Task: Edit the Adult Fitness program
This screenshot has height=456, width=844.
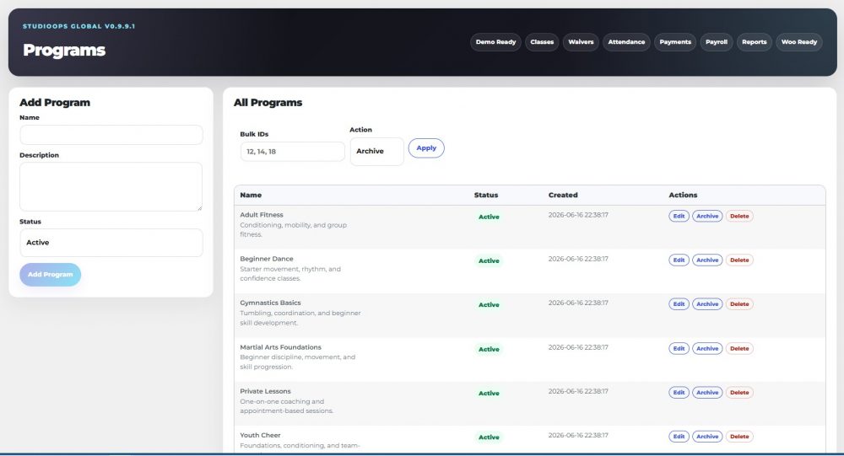Action: [679, 216]
